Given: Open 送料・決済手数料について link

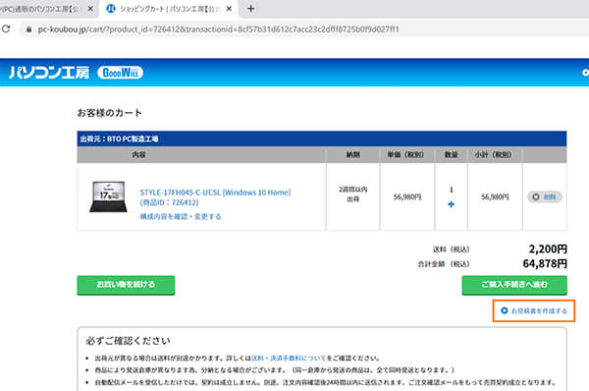Looking at the screenshot, I should point(288,358).
